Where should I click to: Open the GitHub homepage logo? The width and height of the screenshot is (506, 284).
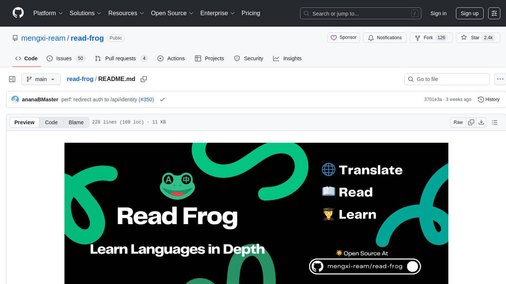click(x=18, y=13)
